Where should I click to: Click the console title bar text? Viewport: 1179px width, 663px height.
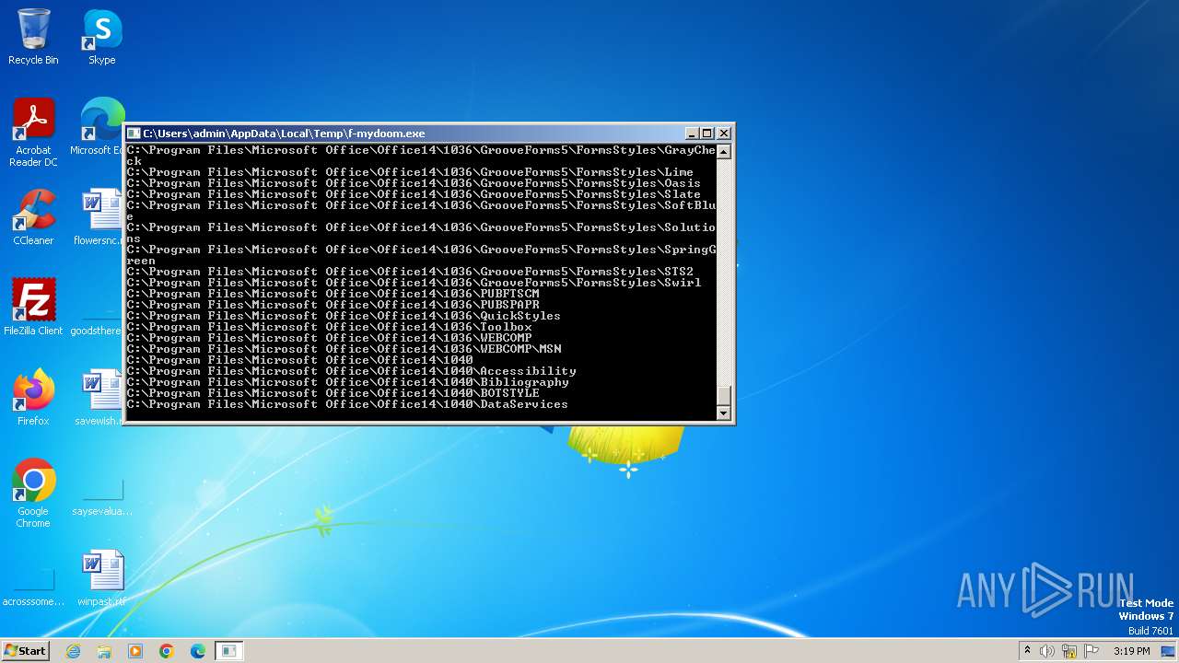[284, 134]
